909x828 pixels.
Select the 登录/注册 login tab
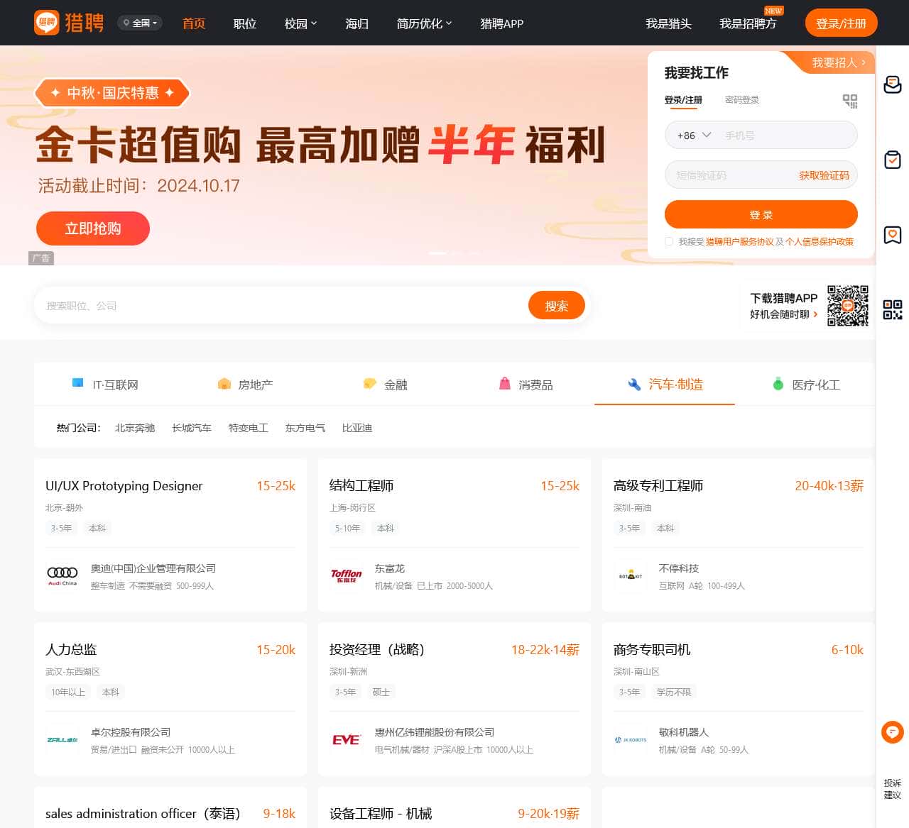click(x=683, y=100)
